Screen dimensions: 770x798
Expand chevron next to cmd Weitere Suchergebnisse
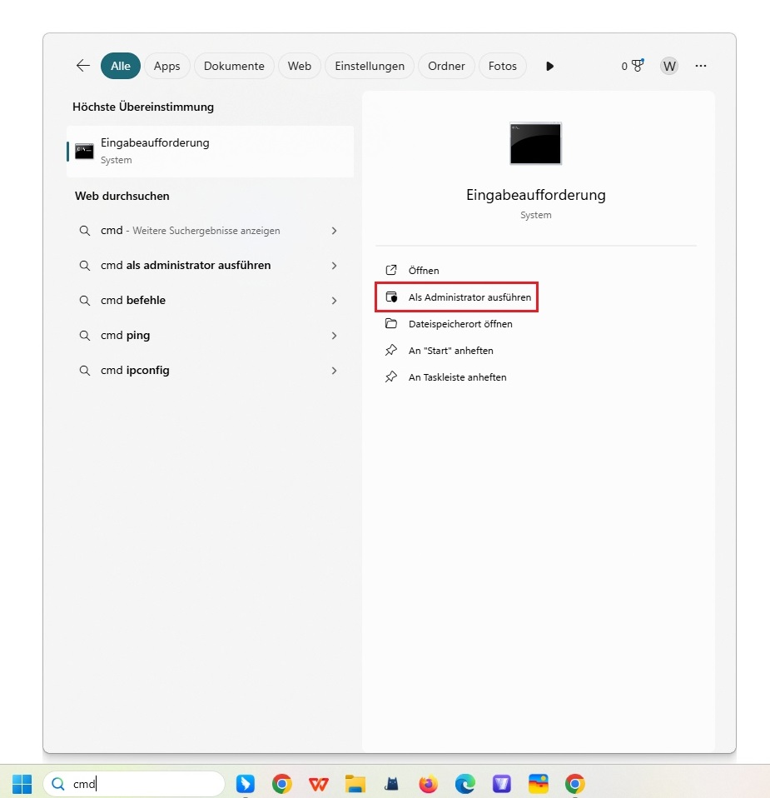tap(334, 231)
